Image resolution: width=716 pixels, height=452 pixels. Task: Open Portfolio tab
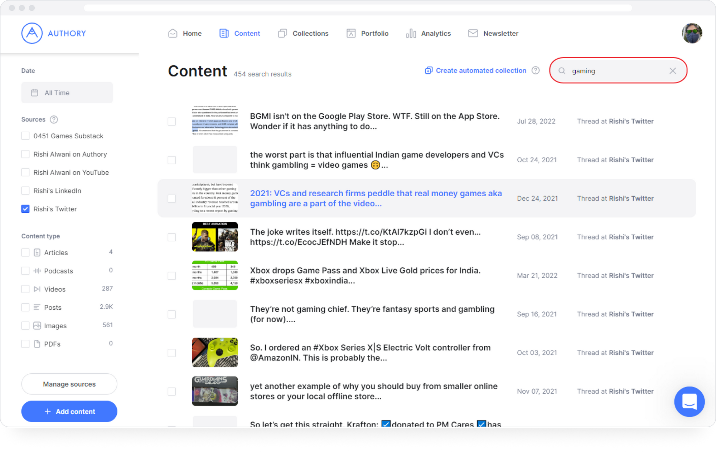(367, 33)
